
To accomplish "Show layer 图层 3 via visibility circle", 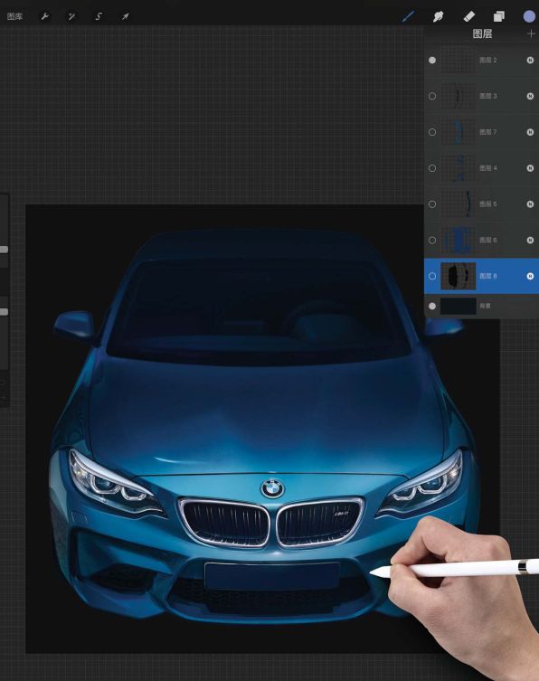I will (x=432, y=96).
